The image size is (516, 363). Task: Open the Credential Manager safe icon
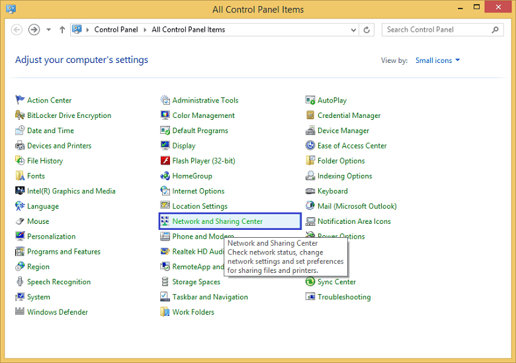coord(310,115)
